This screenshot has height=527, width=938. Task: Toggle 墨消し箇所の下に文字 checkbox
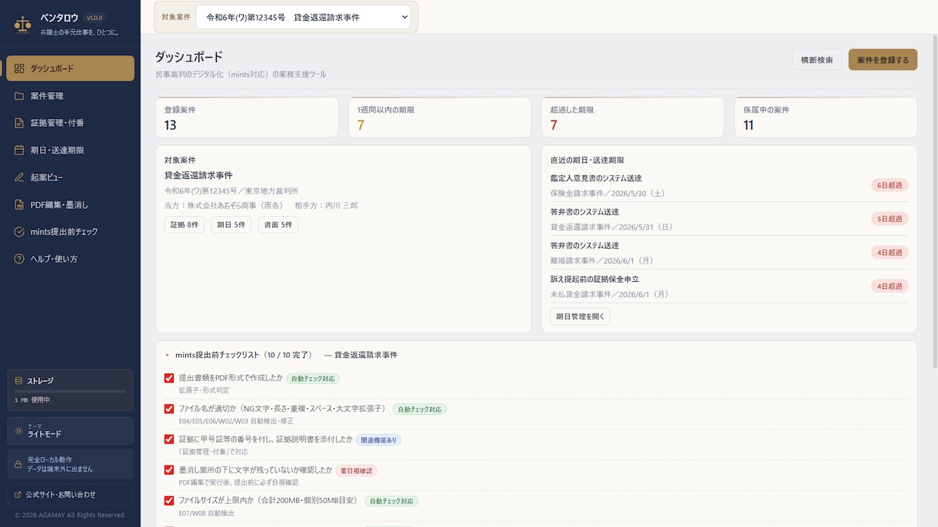[169, 469]
